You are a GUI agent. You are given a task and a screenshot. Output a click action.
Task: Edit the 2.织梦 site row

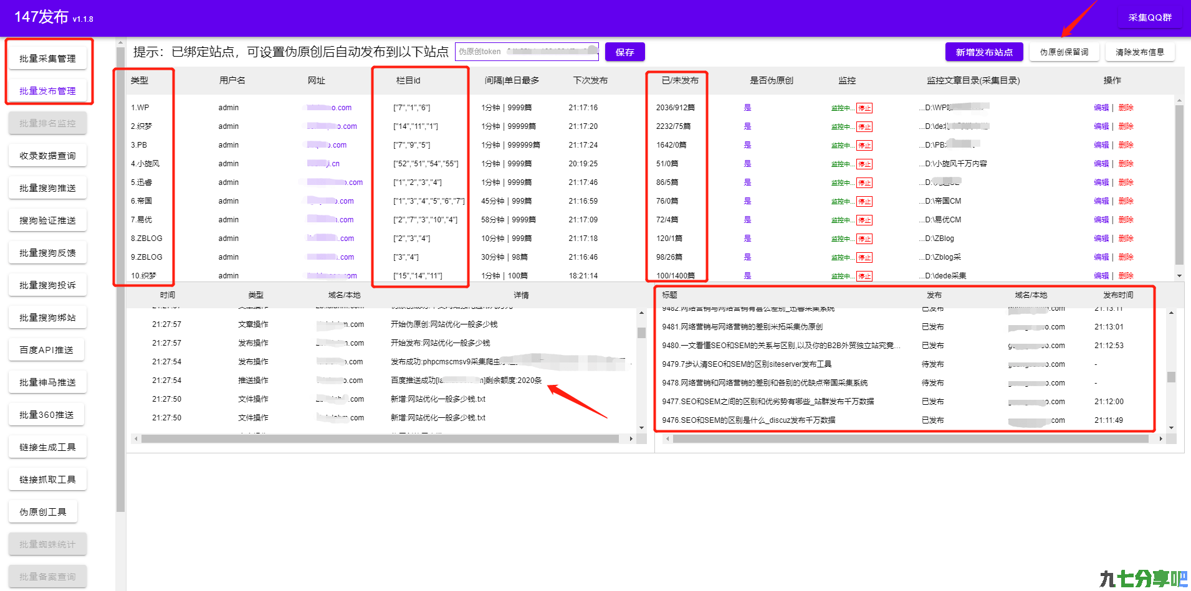[1101, 126]
